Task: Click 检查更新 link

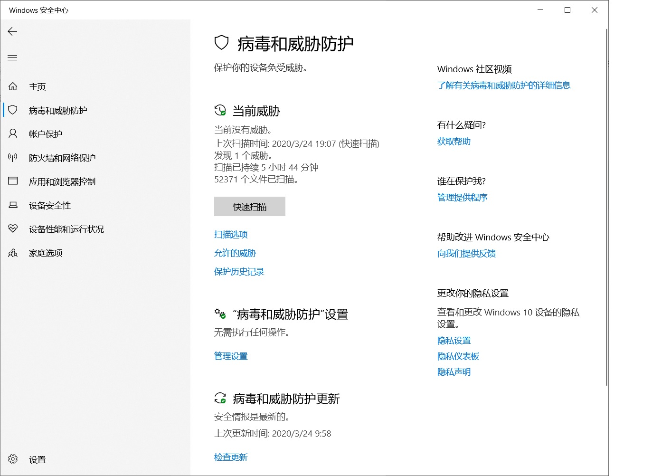Action: click(231, 457)
